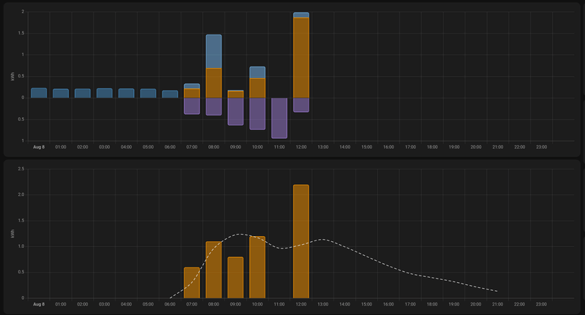Screen dimensions: 585x315
Task: Click '16:00' label on upper chart axis
Action: tap(388, 147)
